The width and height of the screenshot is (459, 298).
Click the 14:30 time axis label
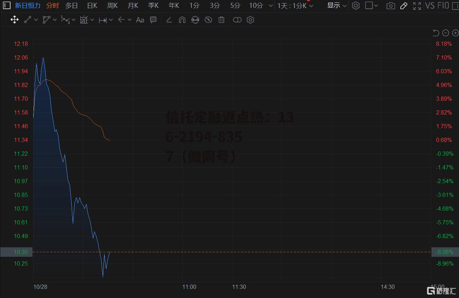[x=388, y=287]
